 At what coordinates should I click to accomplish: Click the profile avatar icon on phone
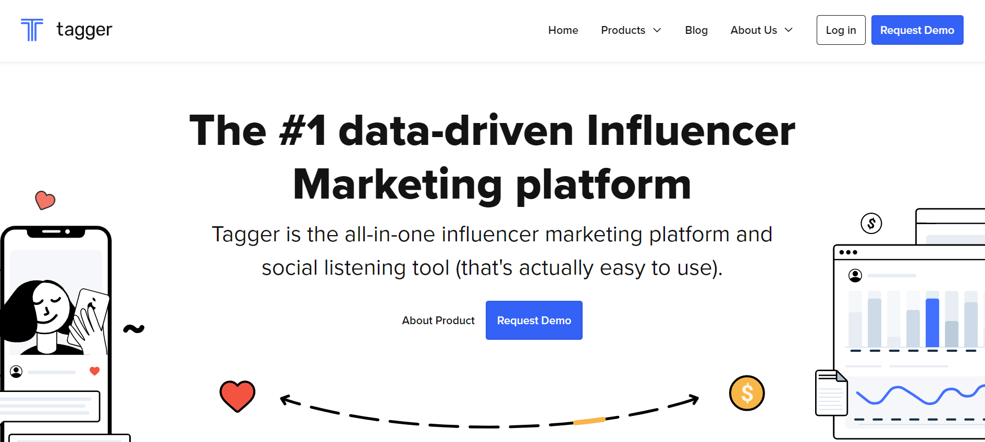pyautogui.click(x=16, y=372)
